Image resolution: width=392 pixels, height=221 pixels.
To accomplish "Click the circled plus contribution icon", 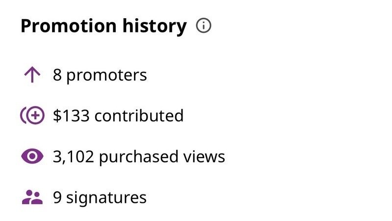I will coord(32,116).
